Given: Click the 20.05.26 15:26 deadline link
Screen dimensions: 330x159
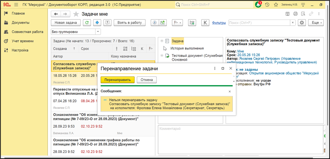Looking at the screenshot, I should pos(249,55).
